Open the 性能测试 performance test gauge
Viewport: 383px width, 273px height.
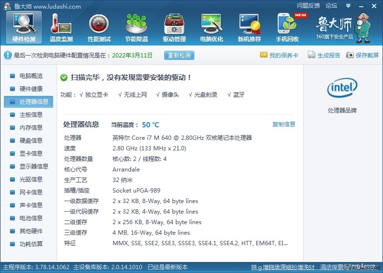click(x=99, y=27)
